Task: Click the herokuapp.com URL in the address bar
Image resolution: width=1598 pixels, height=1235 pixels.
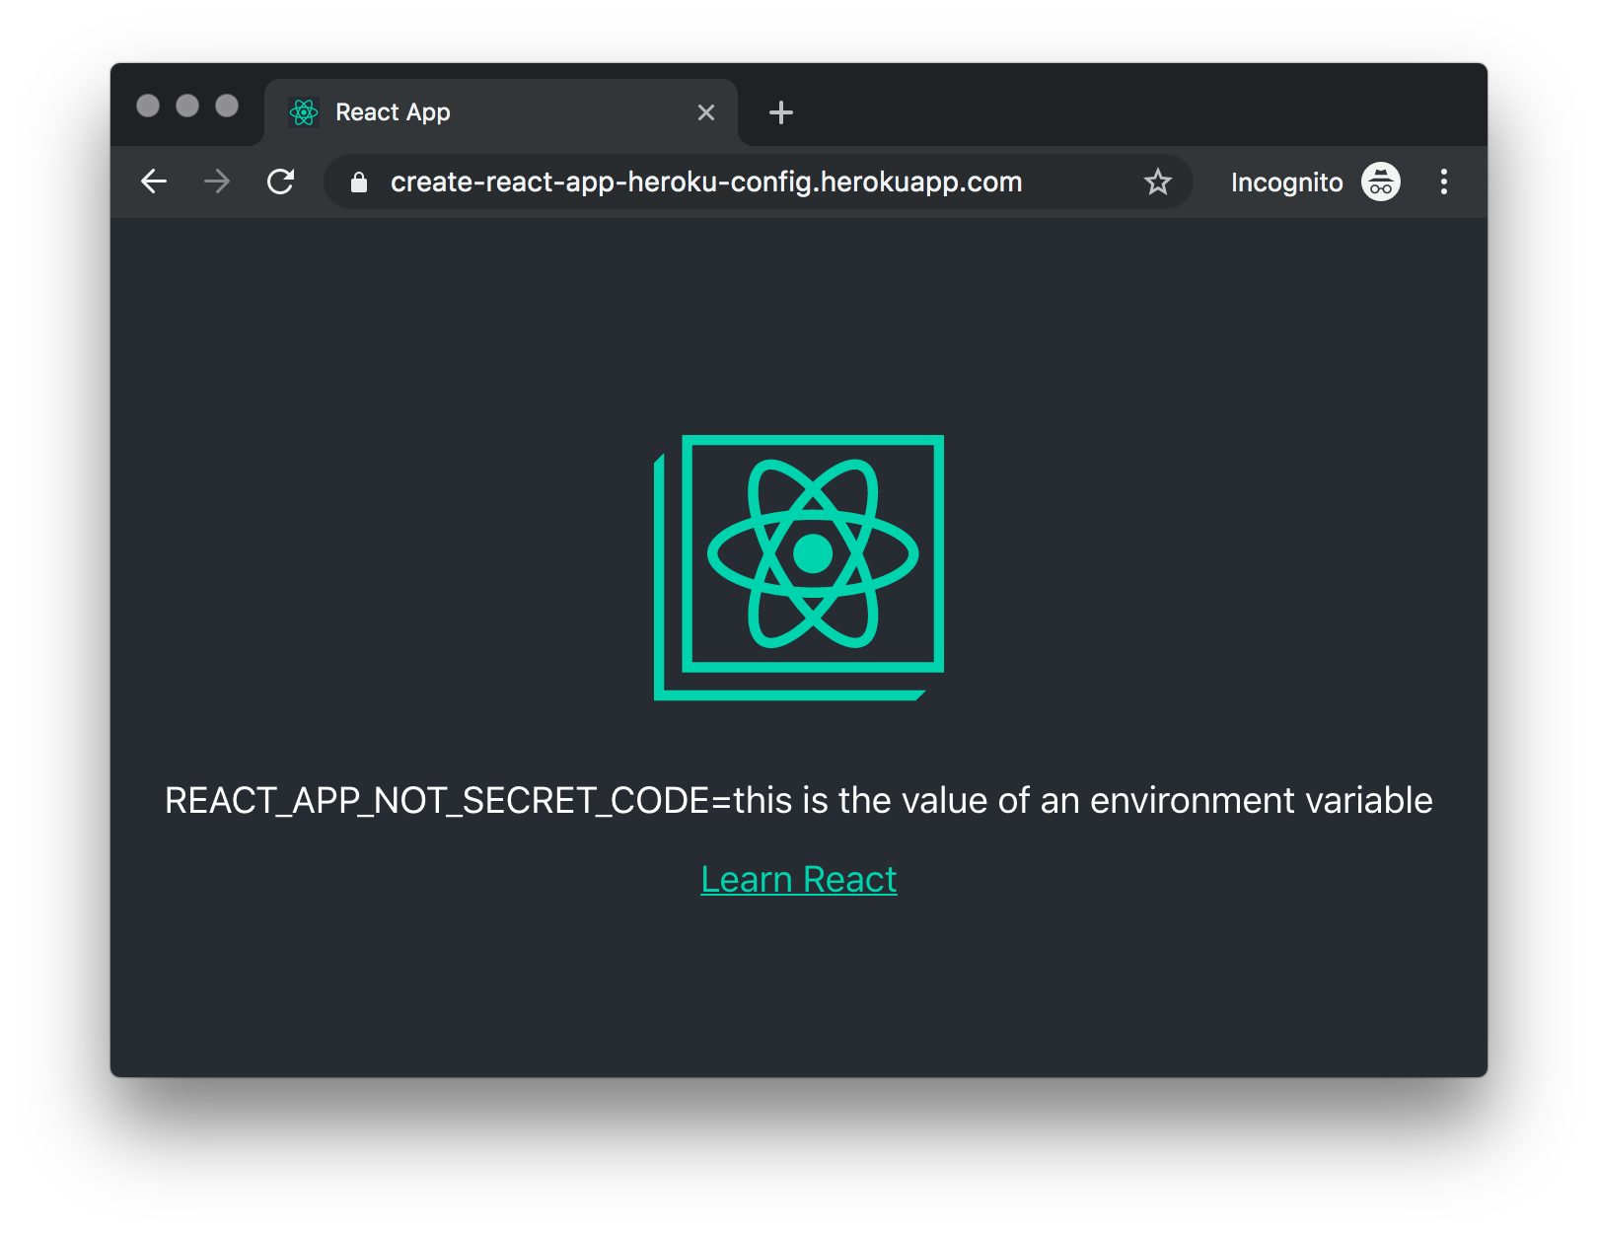Action: tap(706, 182)
